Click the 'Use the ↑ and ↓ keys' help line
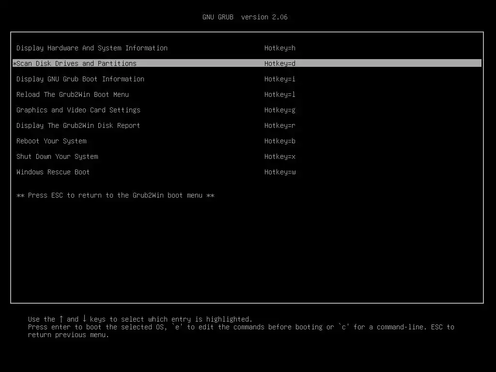Screen dimensions: 496x372 (140, 319)
